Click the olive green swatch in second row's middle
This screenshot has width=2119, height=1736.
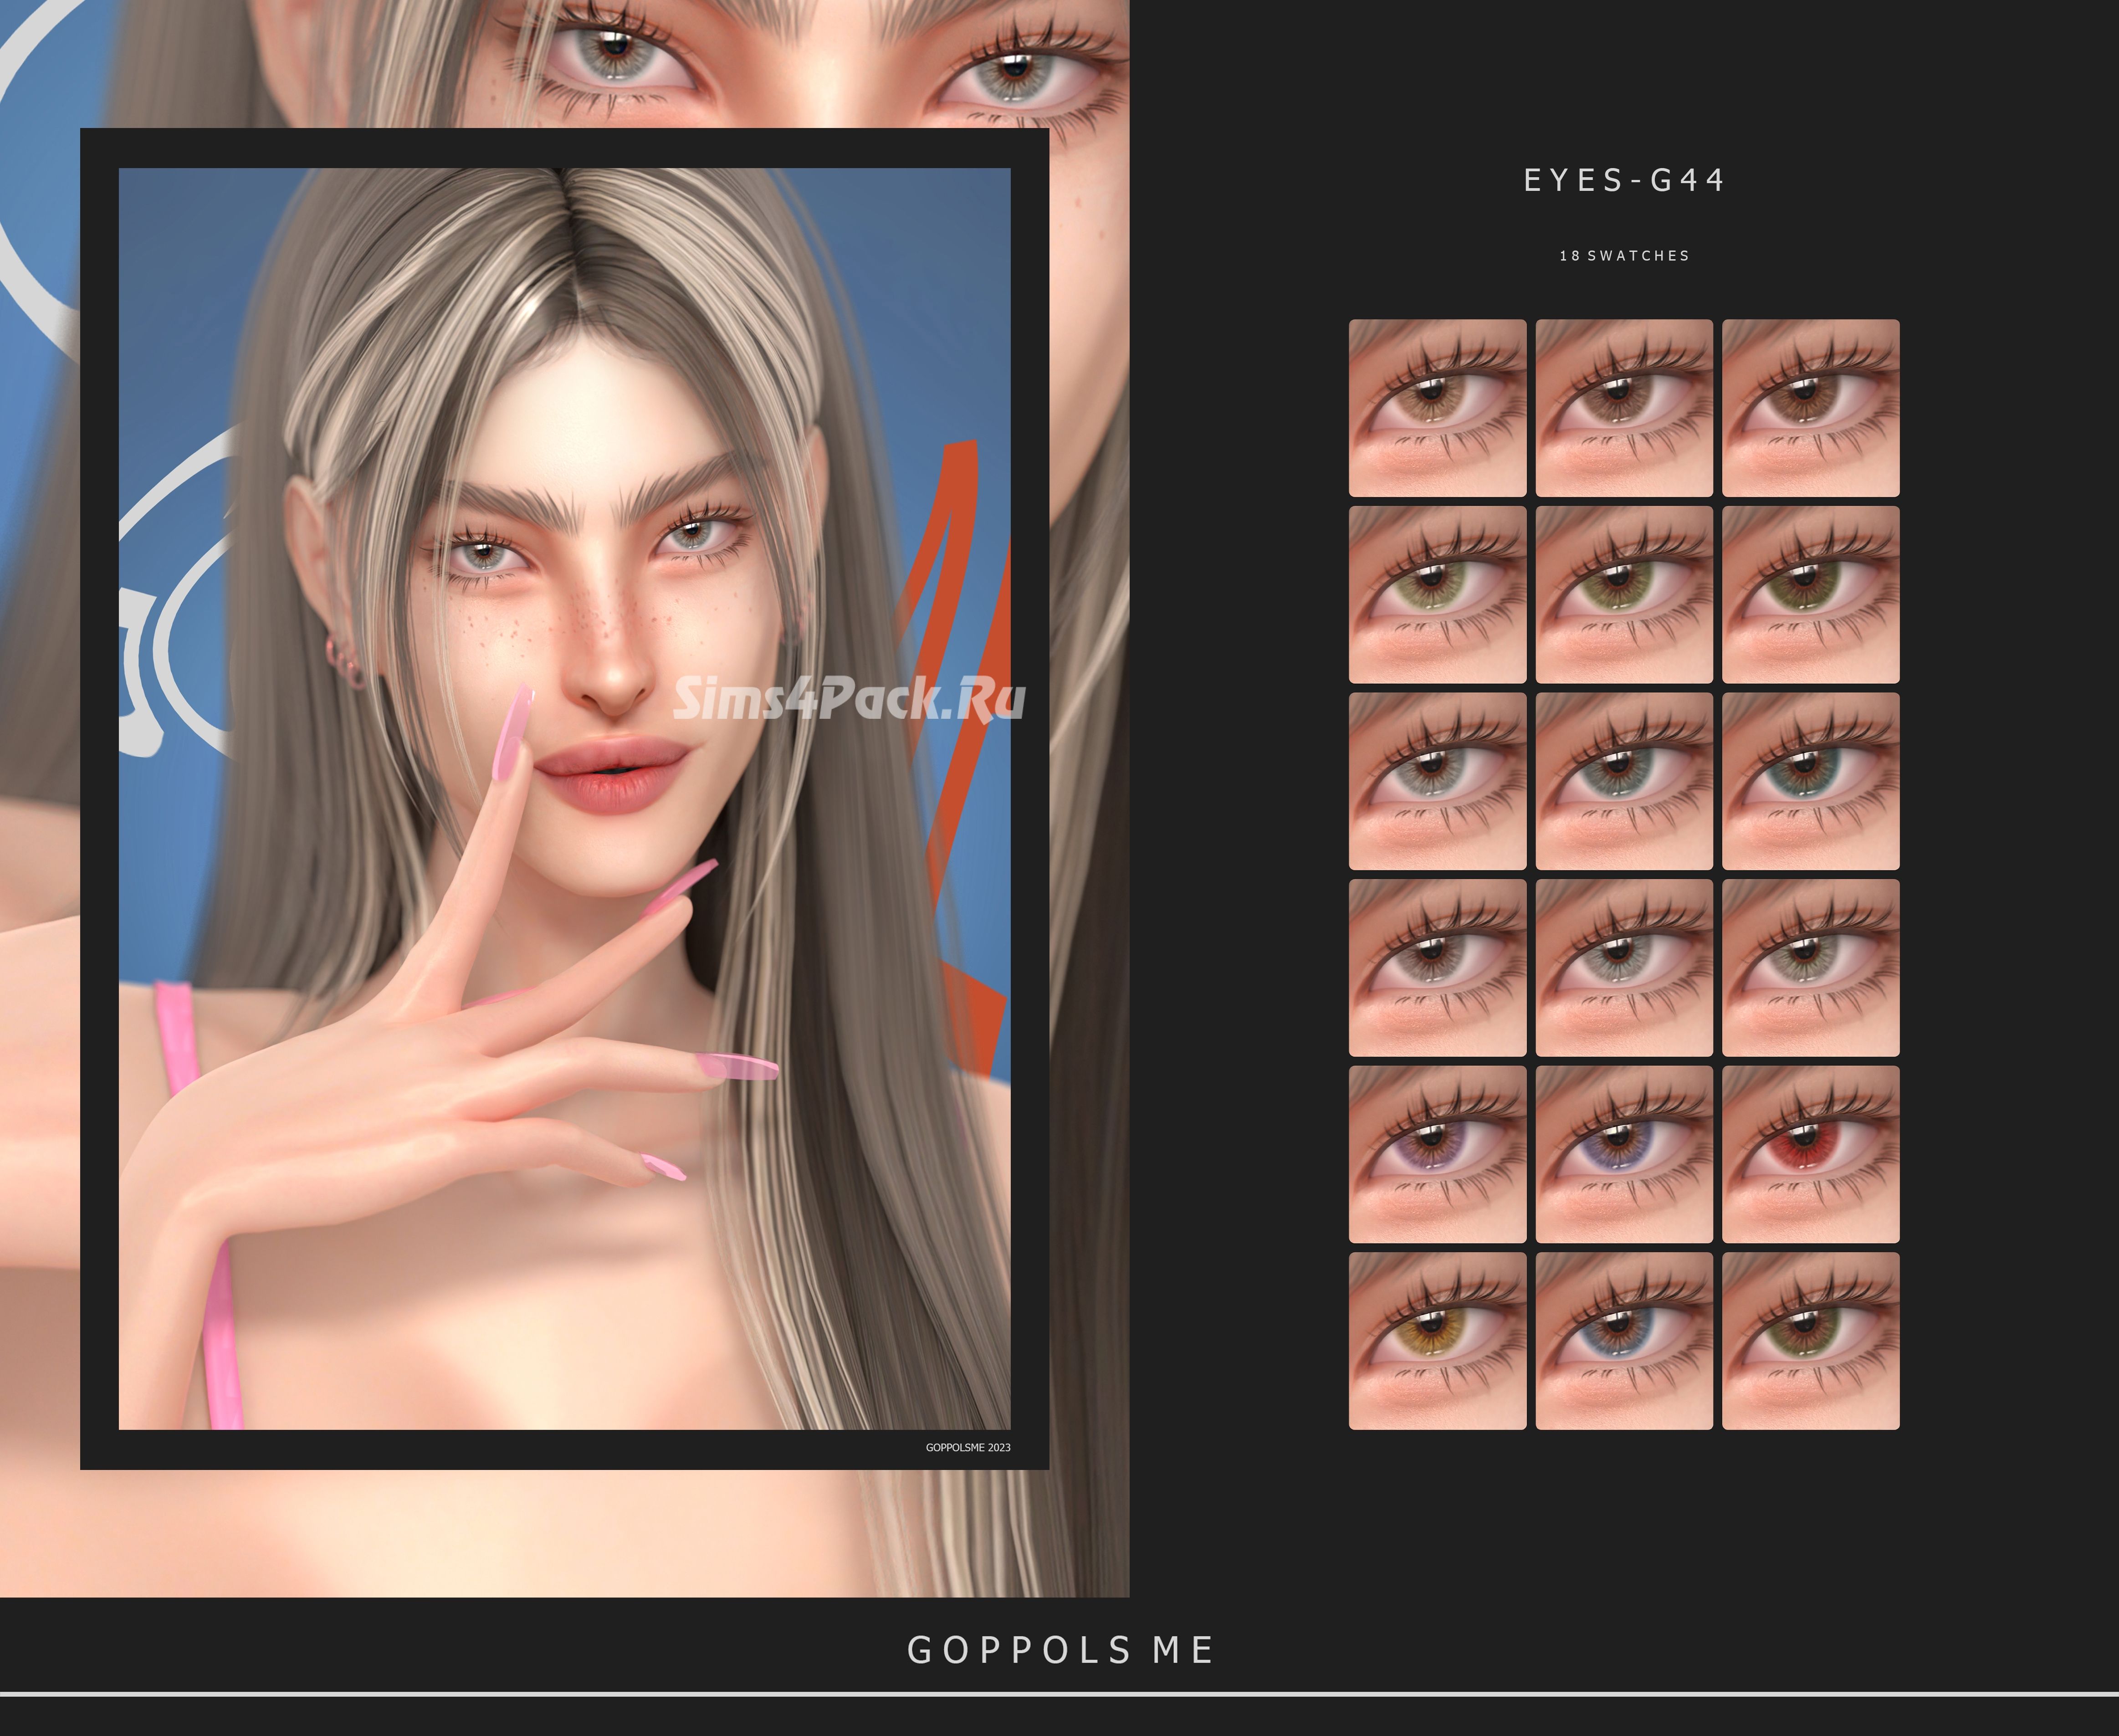[x=1624, y=595]
